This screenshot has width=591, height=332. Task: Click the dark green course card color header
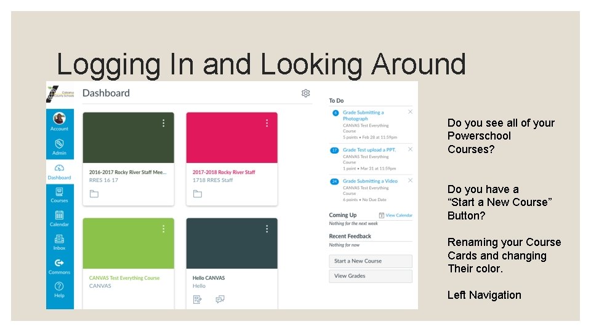point(129,138)
